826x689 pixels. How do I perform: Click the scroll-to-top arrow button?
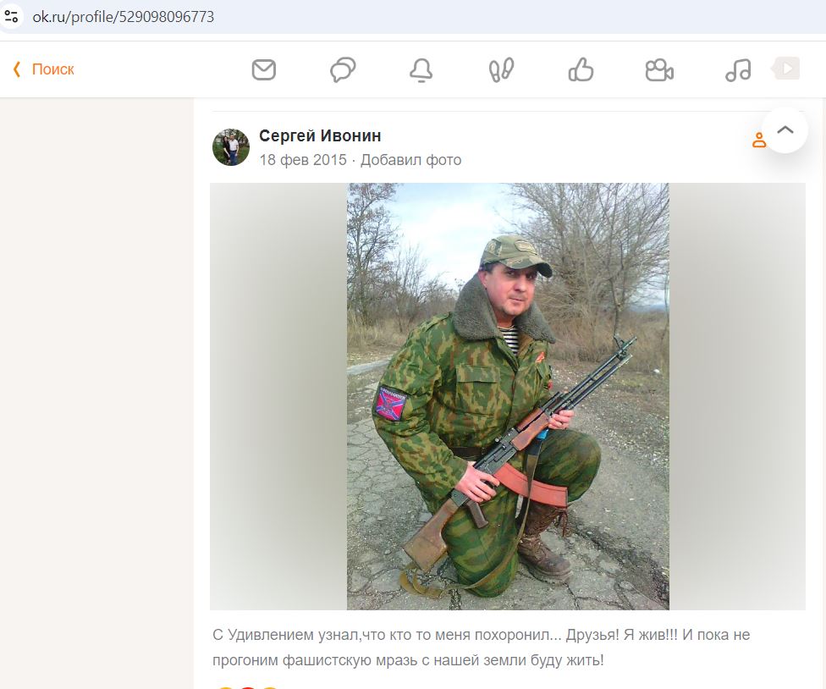(x=785, y=130)
